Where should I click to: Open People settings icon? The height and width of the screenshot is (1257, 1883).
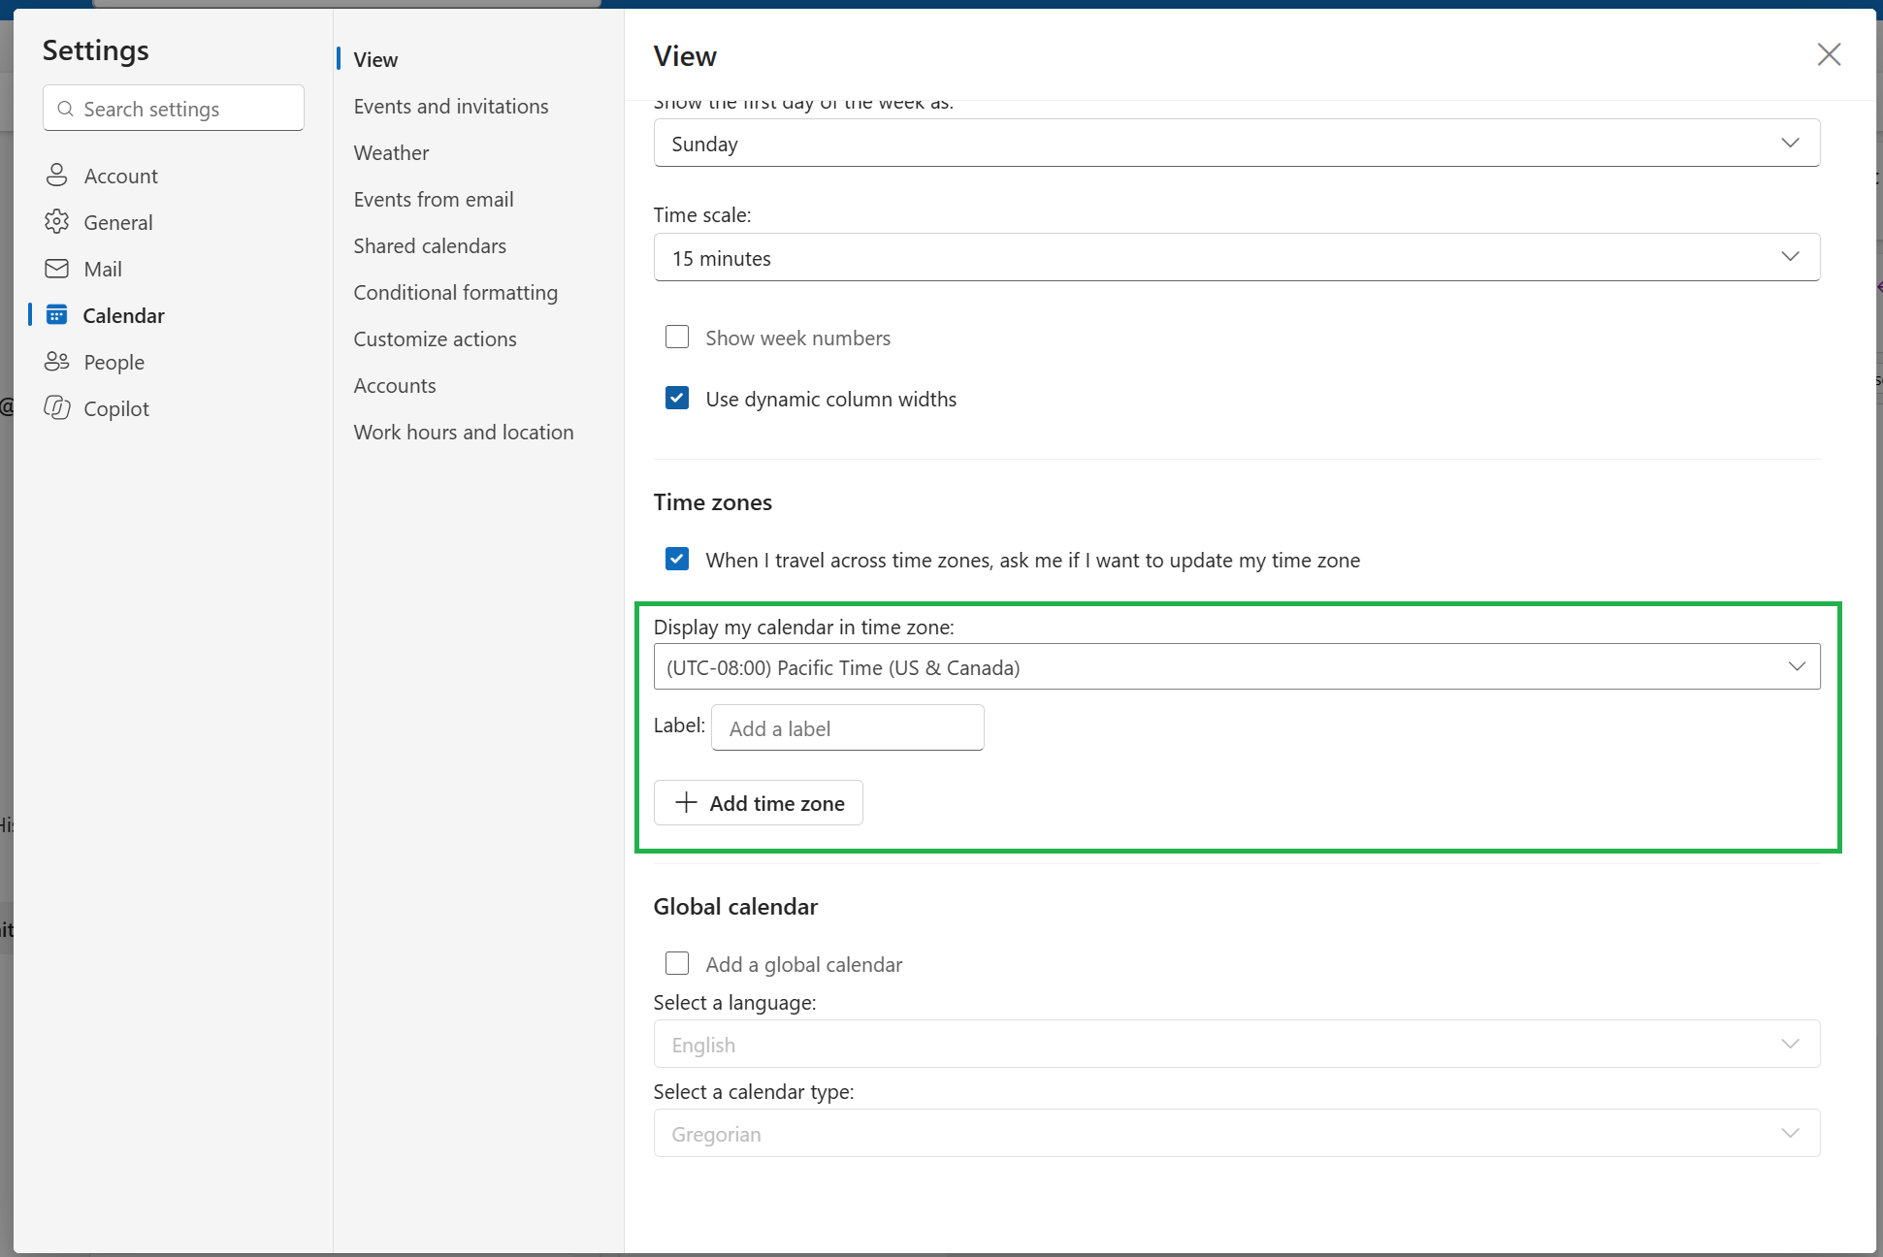(x=57, y=362)
